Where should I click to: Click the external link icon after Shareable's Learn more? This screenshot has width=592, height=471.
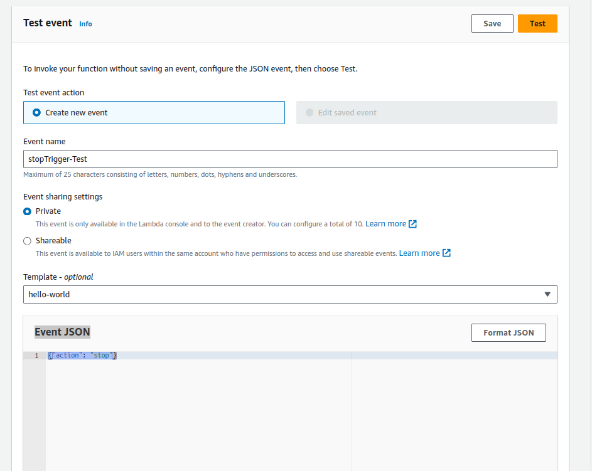click(x=446, y=253)
